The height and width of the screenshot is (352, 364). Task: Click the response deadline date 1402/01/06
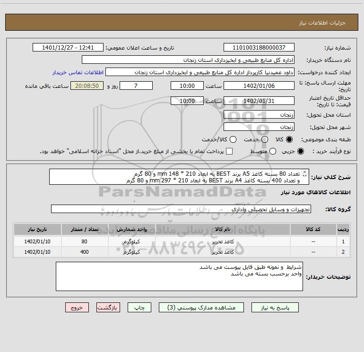pos(259,86)
